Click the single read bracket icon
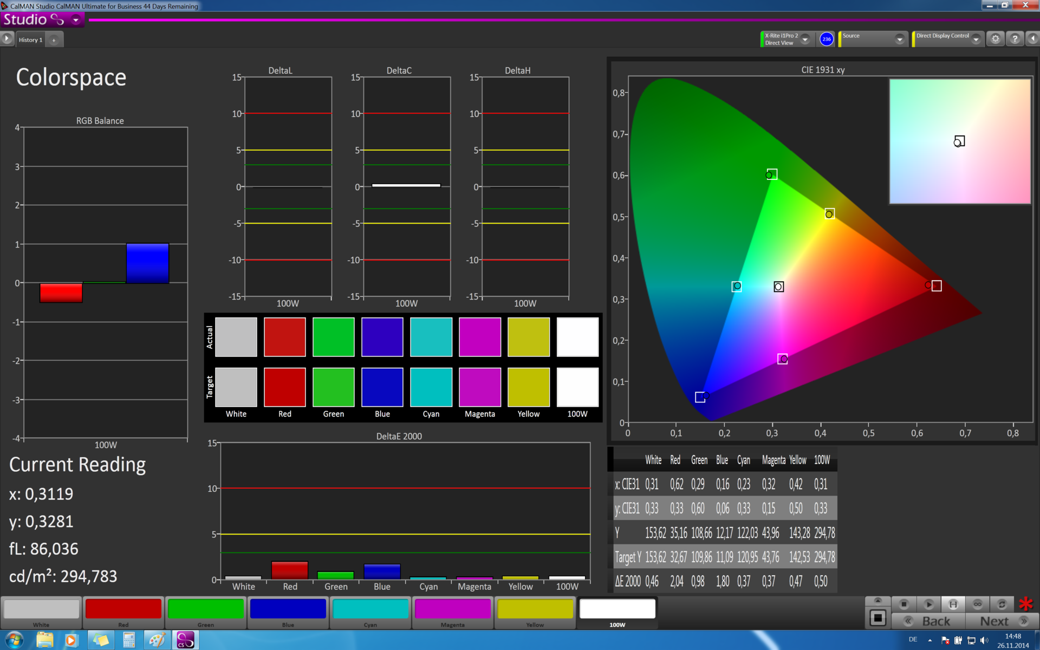 tap(953, 604)
